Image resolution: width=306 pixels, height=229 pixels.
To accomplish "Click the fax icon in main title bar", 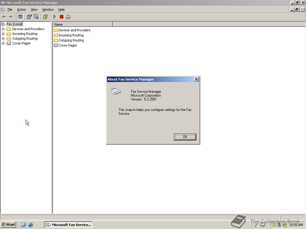I will tap(3, 3).
